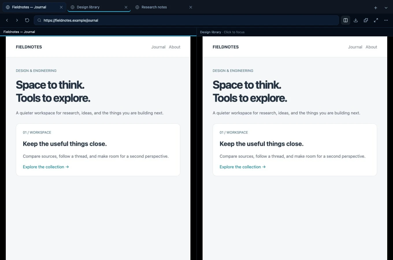Open the three-dot more menu

coord(386,20)
